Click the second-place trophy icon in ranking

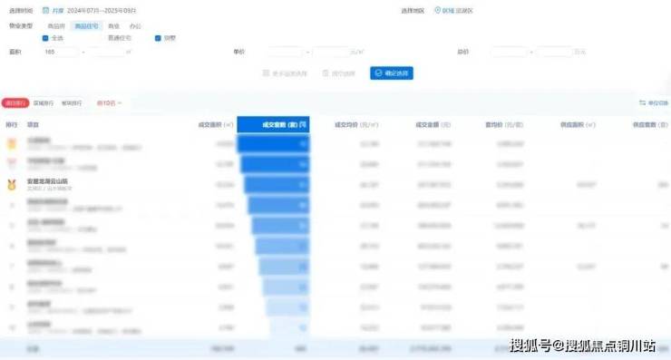(x=12, y=163)
